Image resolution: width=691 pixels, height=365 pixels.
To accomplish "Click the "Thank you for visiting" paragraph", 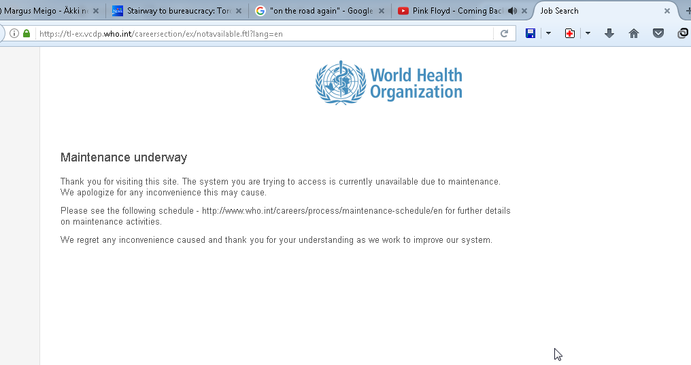I will [280, 187].
